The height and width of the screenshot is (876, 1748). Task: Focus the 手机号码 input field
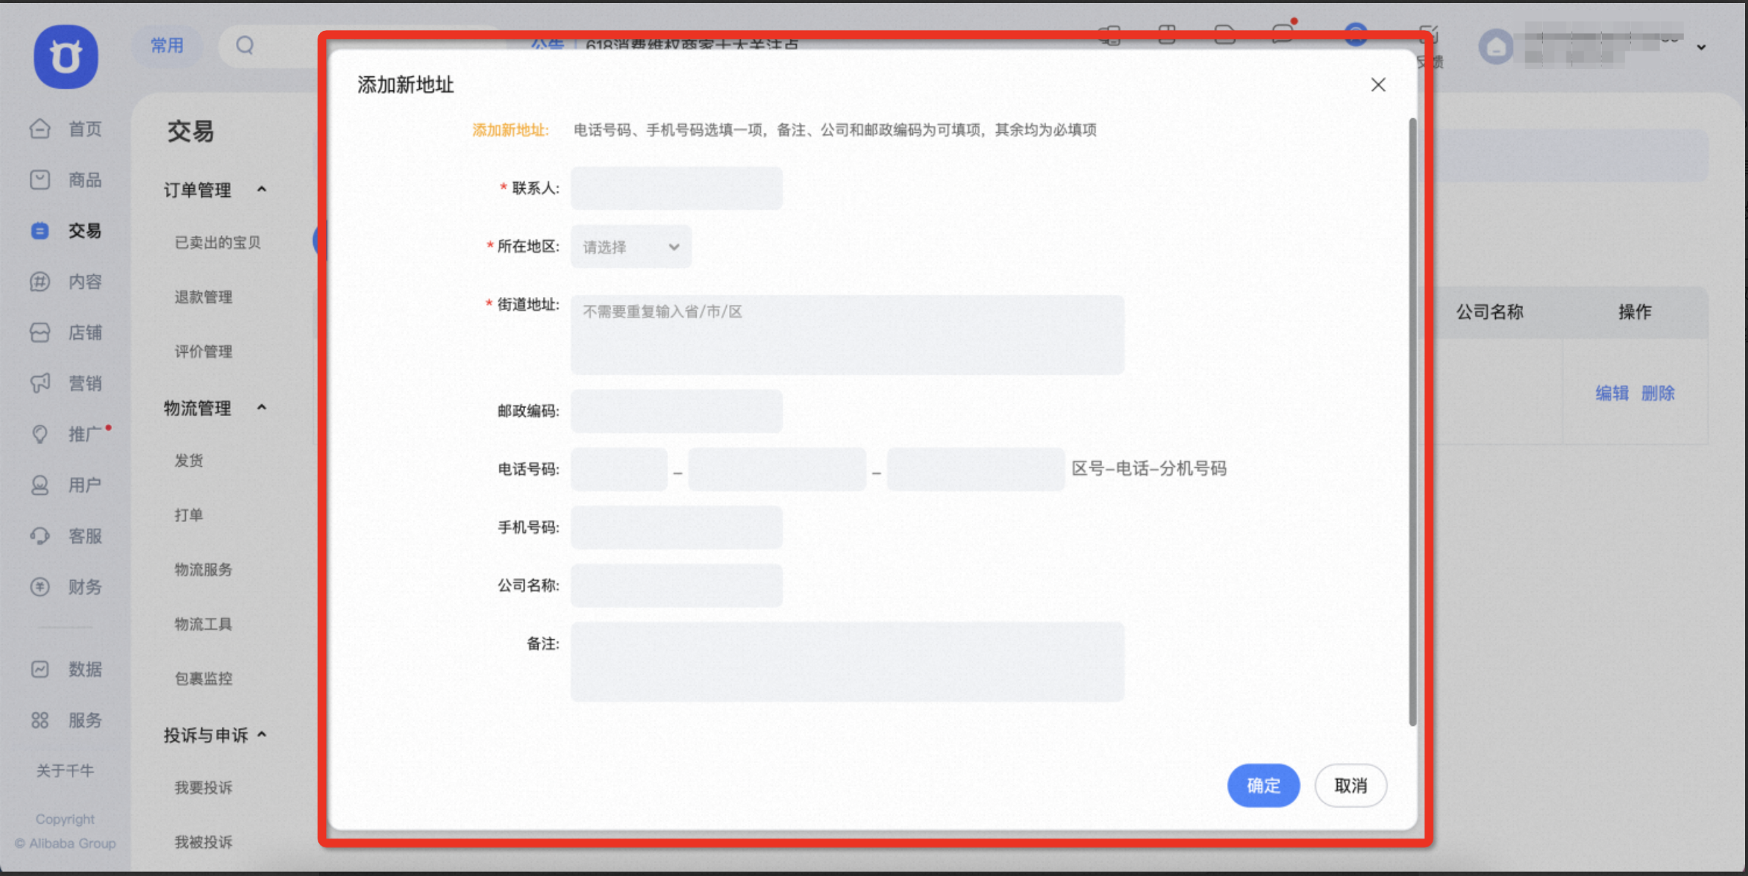[677, 527]
